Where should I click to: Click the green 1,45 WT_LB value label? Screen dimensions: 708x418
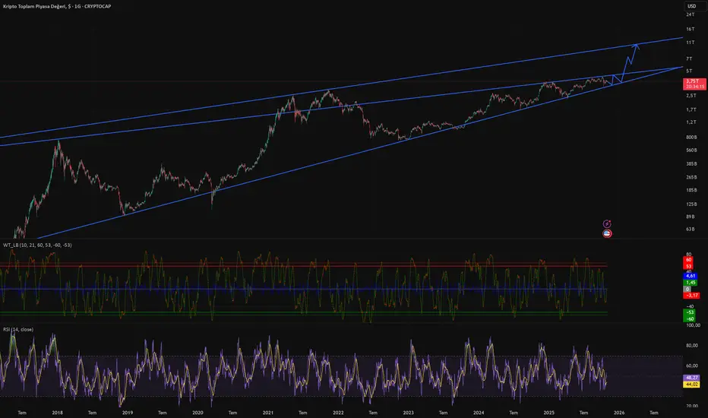690,282
